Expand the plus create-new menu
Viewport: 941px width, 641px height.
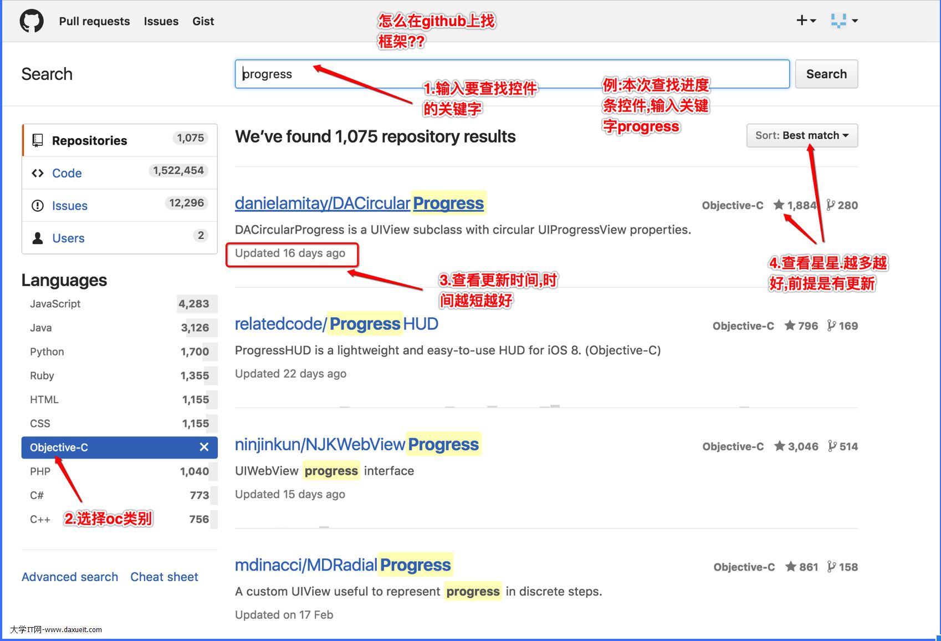806,21
